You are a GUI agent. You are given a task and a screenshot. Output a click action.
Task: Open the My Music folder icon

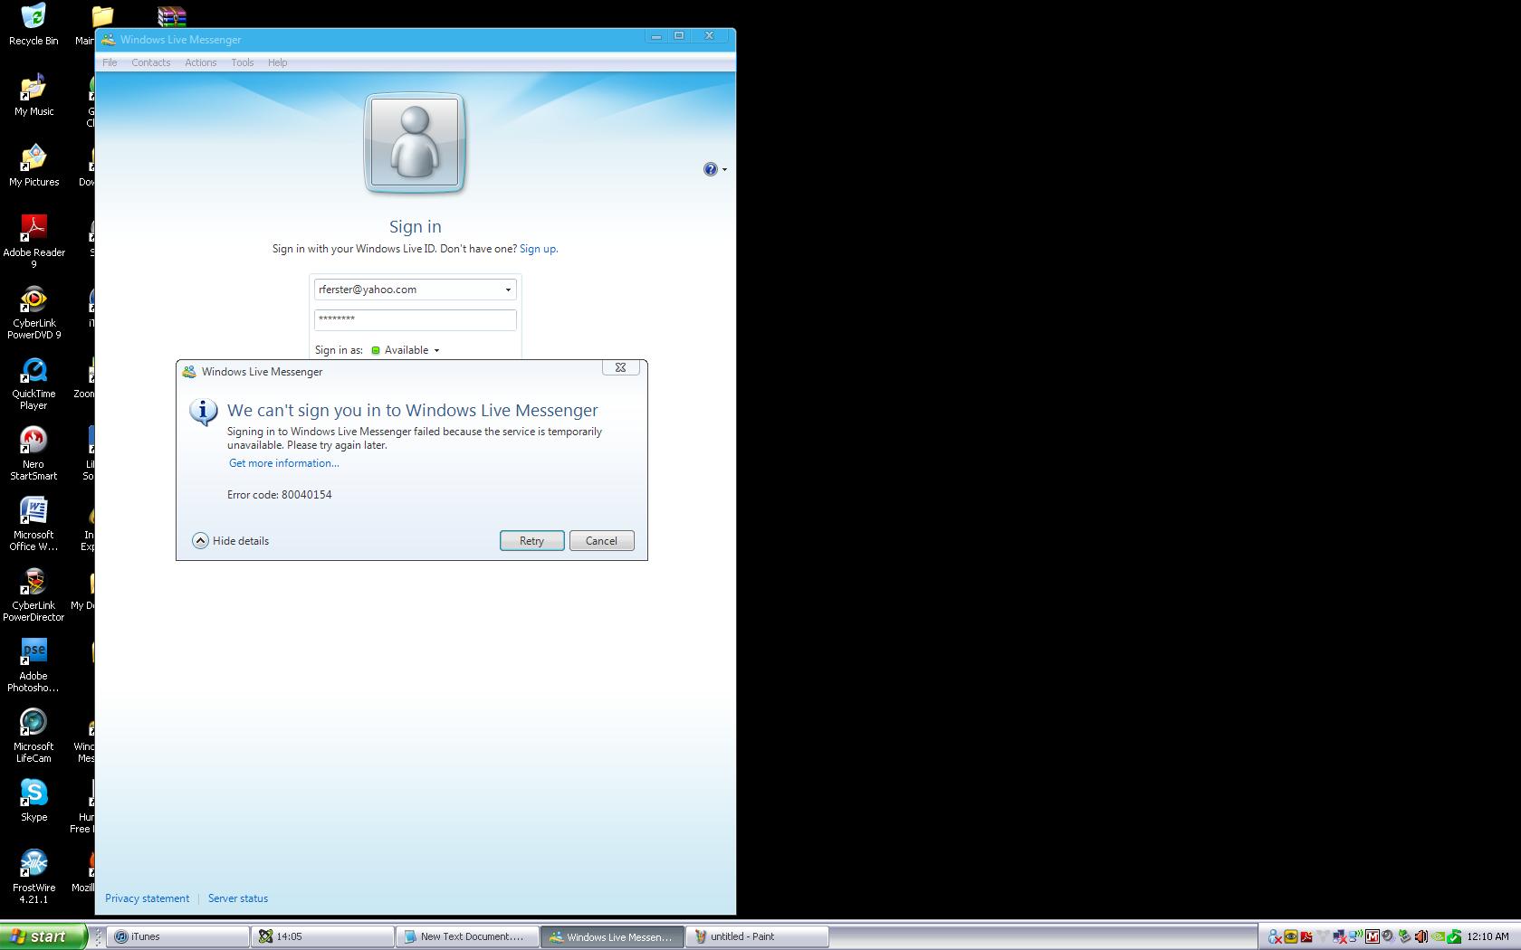click(33, 87)
